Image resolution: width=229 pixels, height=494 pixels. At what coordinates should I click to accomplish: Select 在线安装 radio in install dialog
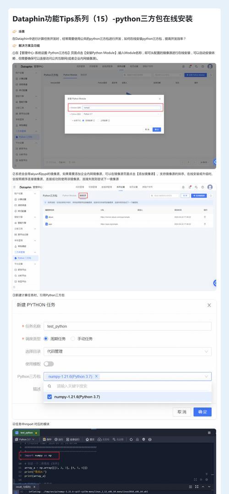83,121
